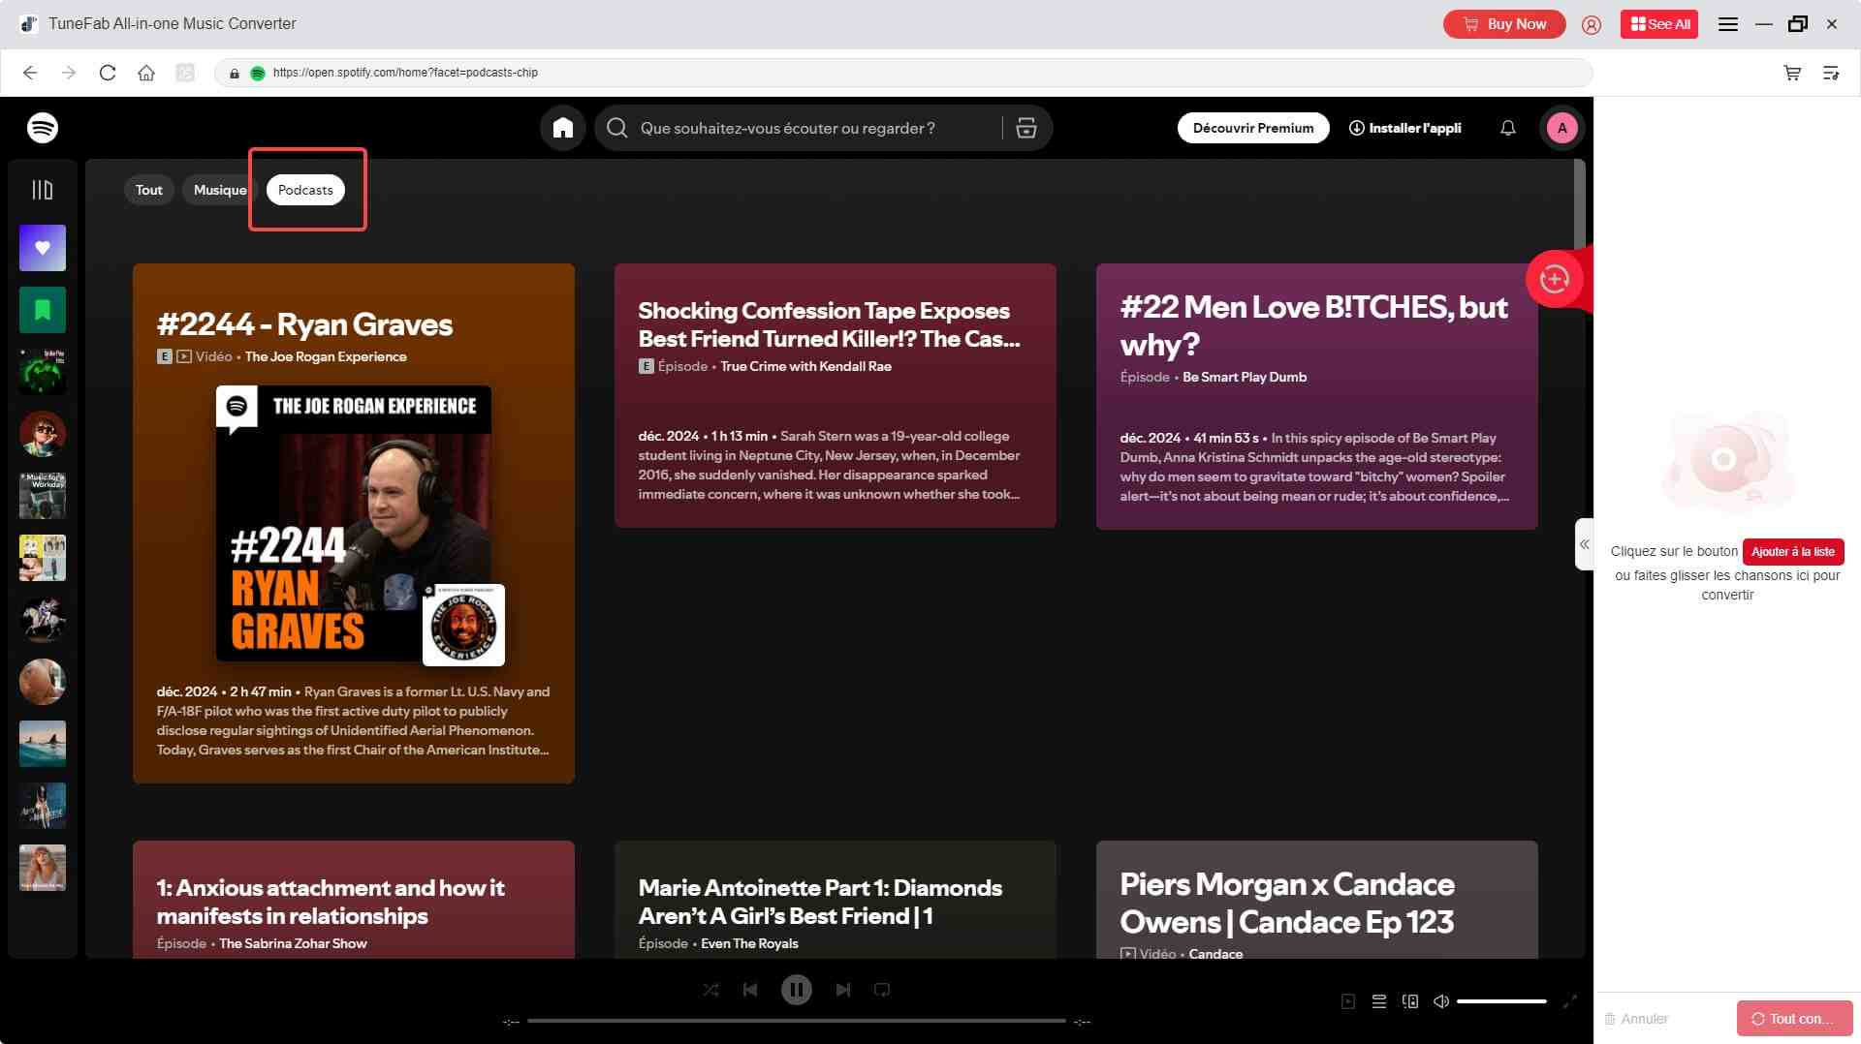Click the Annuler button
The height and width of the screenshot is (1044, 1861).
click(x=1636, y=1019)
